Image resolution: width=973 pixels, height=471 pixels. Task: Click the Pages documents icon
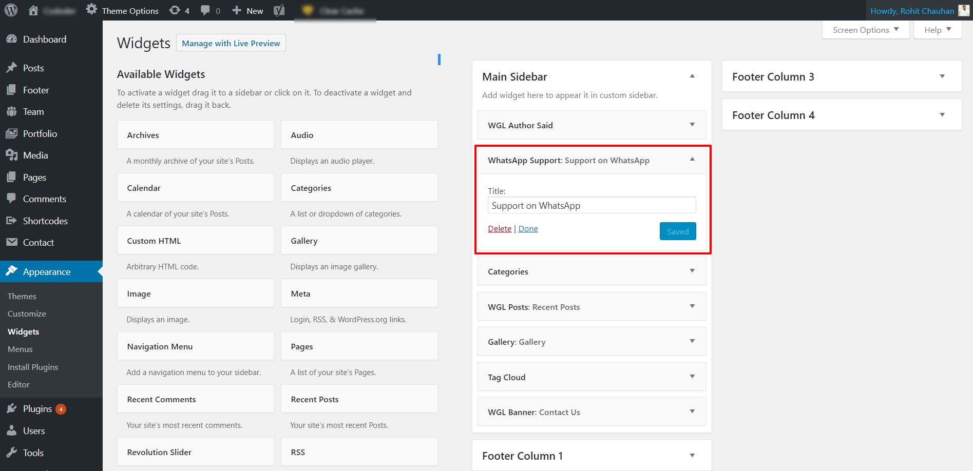11,177
